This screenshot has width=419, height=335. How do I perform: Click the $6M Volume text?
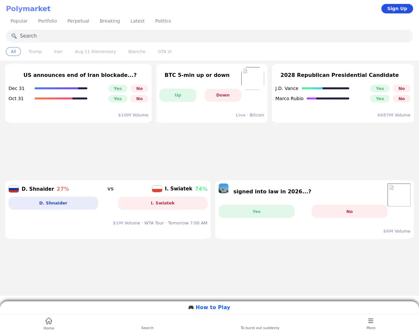(397, 231)
